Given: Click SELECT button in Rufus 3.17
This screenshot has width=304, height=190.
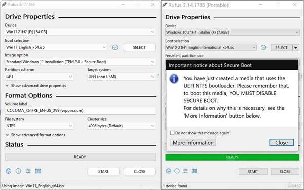Looking at the screenshot, I should [x=139, y=47].
